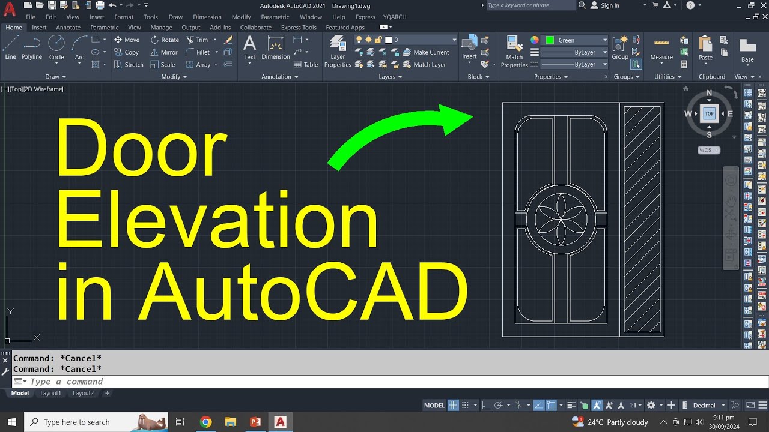Expand the Annotation panel

point(279,77)
